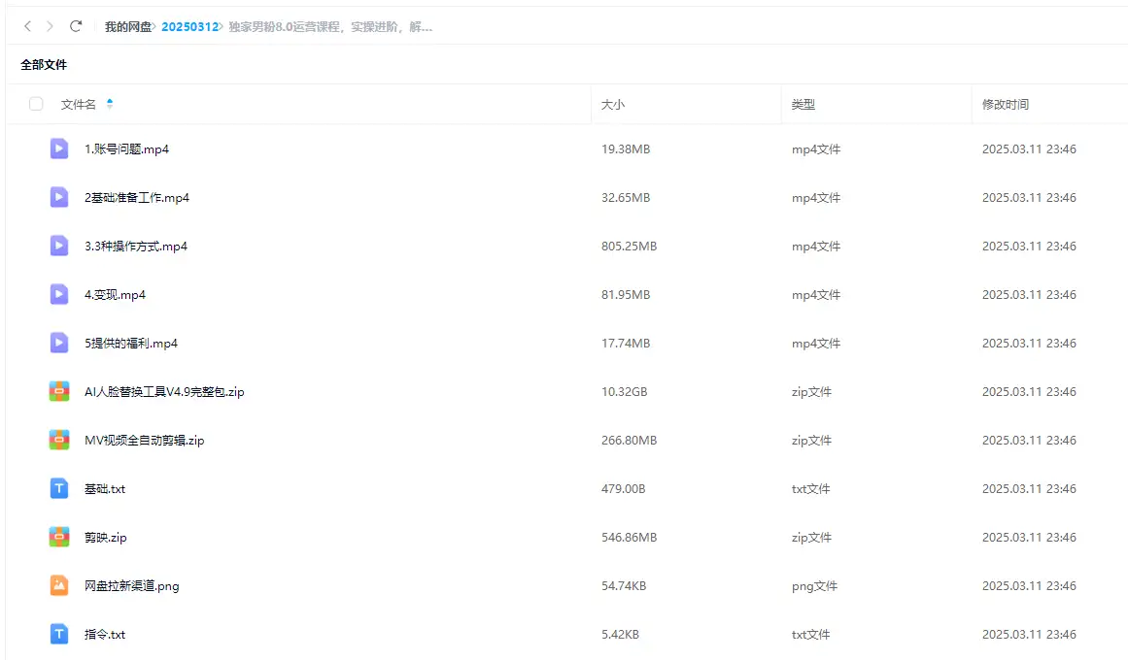1128x660 pixels.
Task: Toggle the 文件名 sort order arrow
Action: point(110,104)
